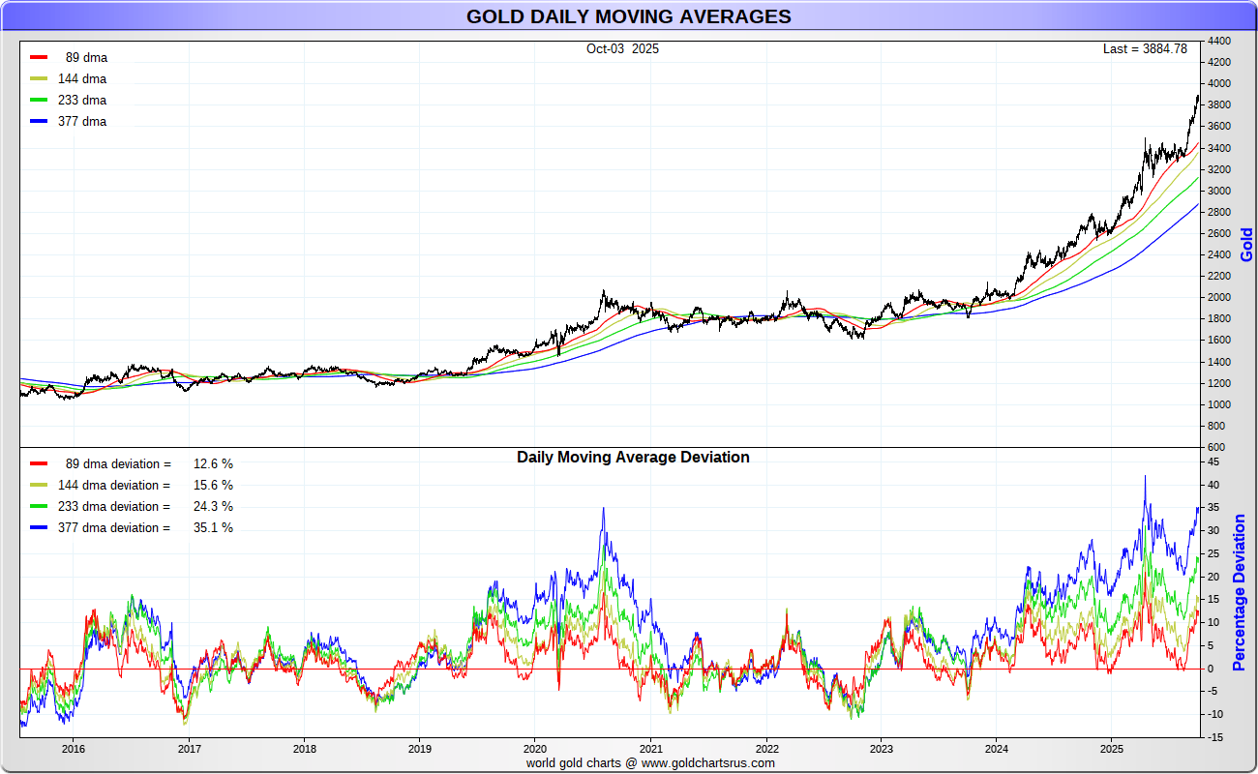Image resolution: width=1258 pixels, height=774 pixels.
Task: Click the 35 deviation axis label
Action: click(x=1213, y=508)
